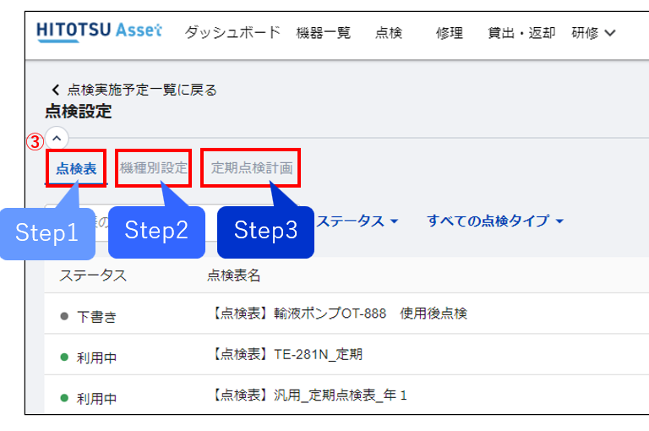The image size is (649, 431).
Task: Switch to the 機種別設定 tab
Action: point(154,167)
